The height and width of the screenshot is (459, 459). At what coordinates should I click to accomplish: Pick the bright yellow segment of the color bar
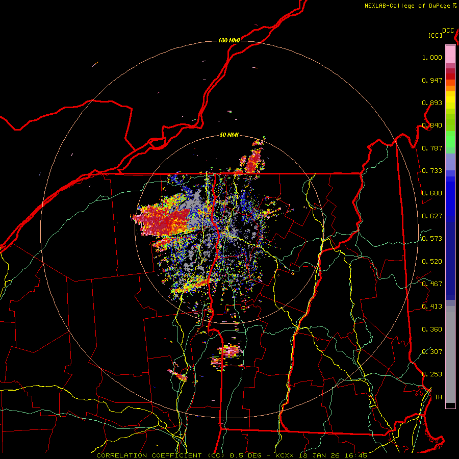[x=450, y=100]
